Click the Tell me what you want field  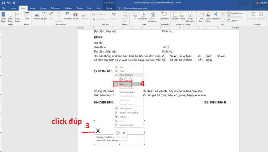135,8
